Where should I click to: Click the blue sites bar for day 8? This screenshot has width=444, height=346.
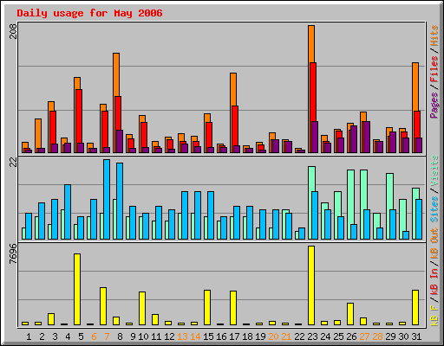click(120, 201)
